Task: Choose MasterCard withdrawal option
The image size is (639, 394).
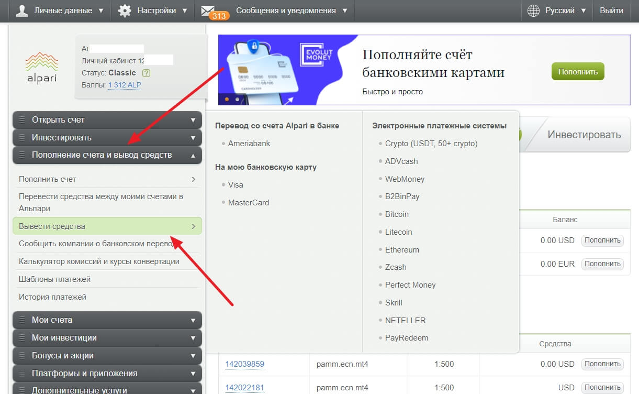Action: click(249, 203)
